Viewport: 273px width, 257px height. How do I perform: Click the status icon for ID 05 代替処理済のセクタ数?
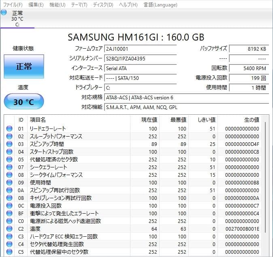pyautogui.click(x=9, y=159)
